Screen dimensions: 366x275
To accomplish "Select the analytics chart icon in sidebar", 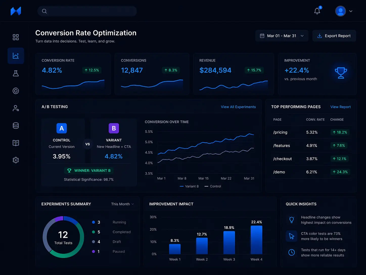I will click(x=16, y=55).
